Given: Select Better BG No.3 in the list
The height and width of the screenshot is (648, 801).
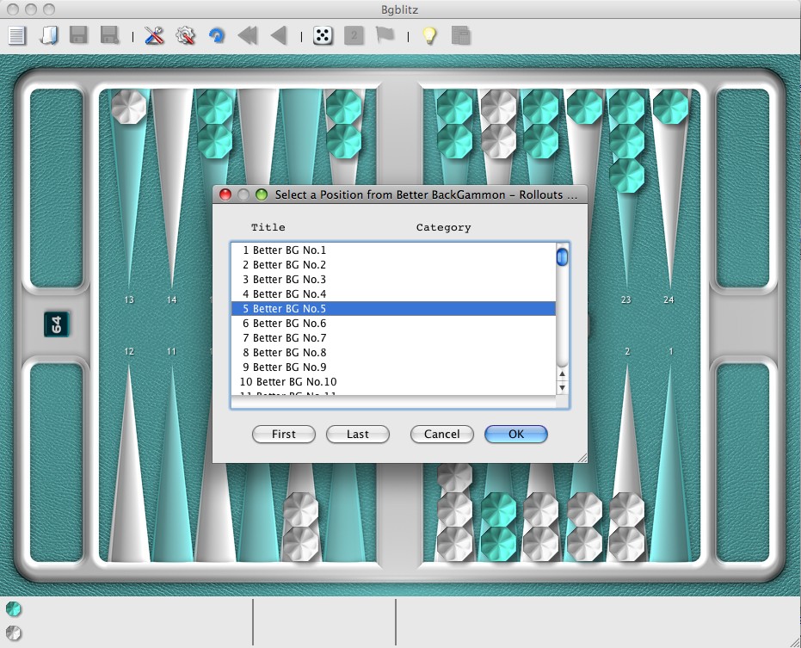Looking at the screenshot, I should (284, 280).
